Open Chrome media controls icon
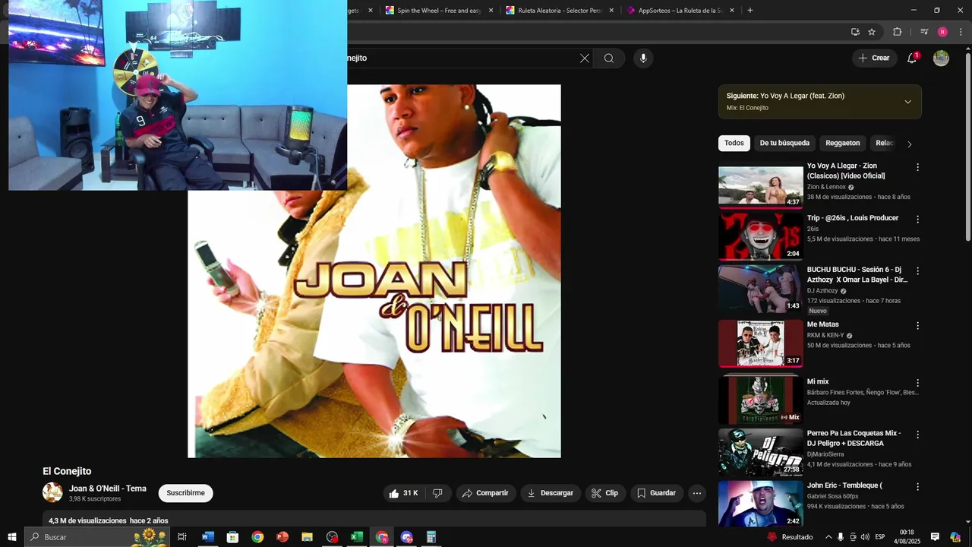972x547 pixels. [924, 32]
